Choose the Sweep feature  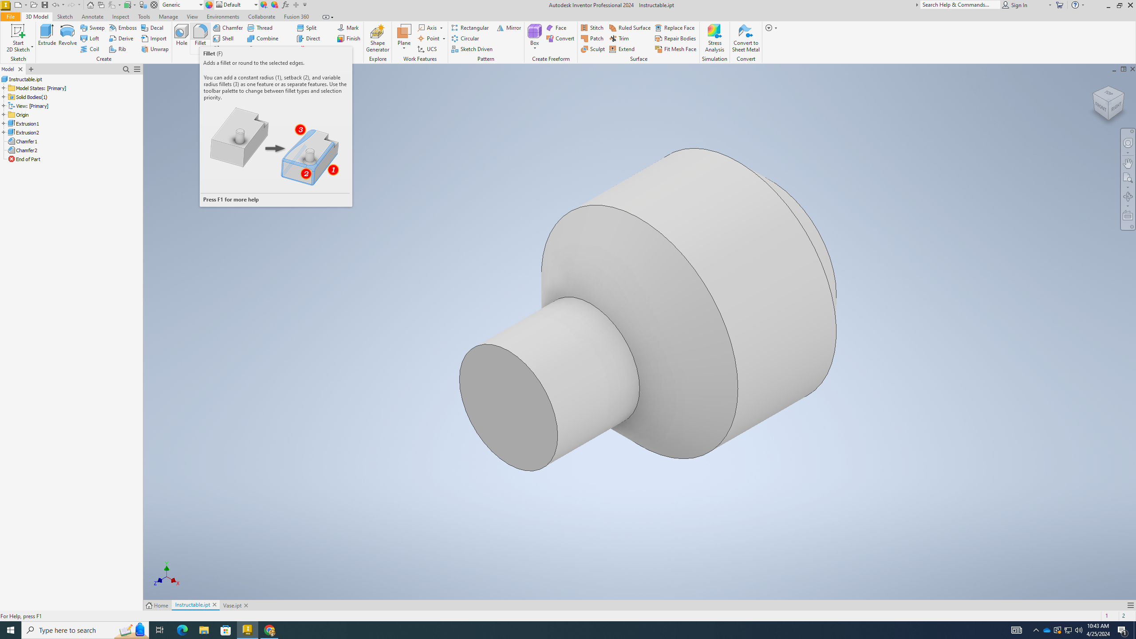tap(92, 28)
